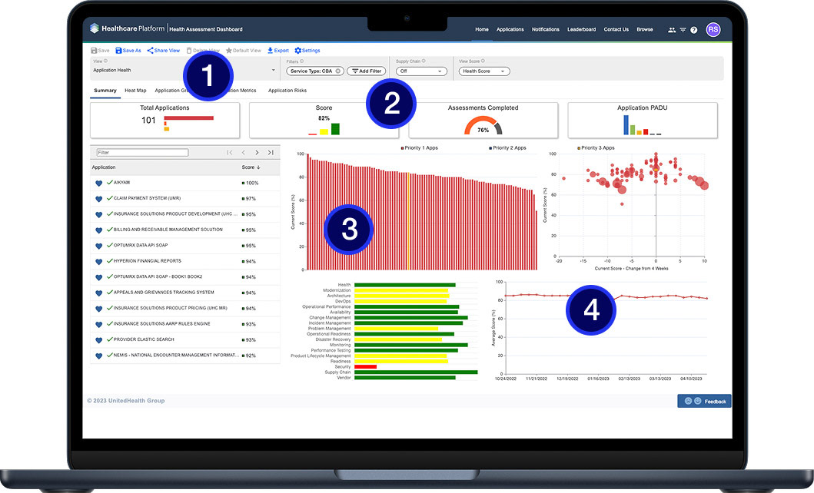The width and height of the screenshot is (814, 493).
Task: Open the Supply Chain Off dropdown
Action: [421, 71]
